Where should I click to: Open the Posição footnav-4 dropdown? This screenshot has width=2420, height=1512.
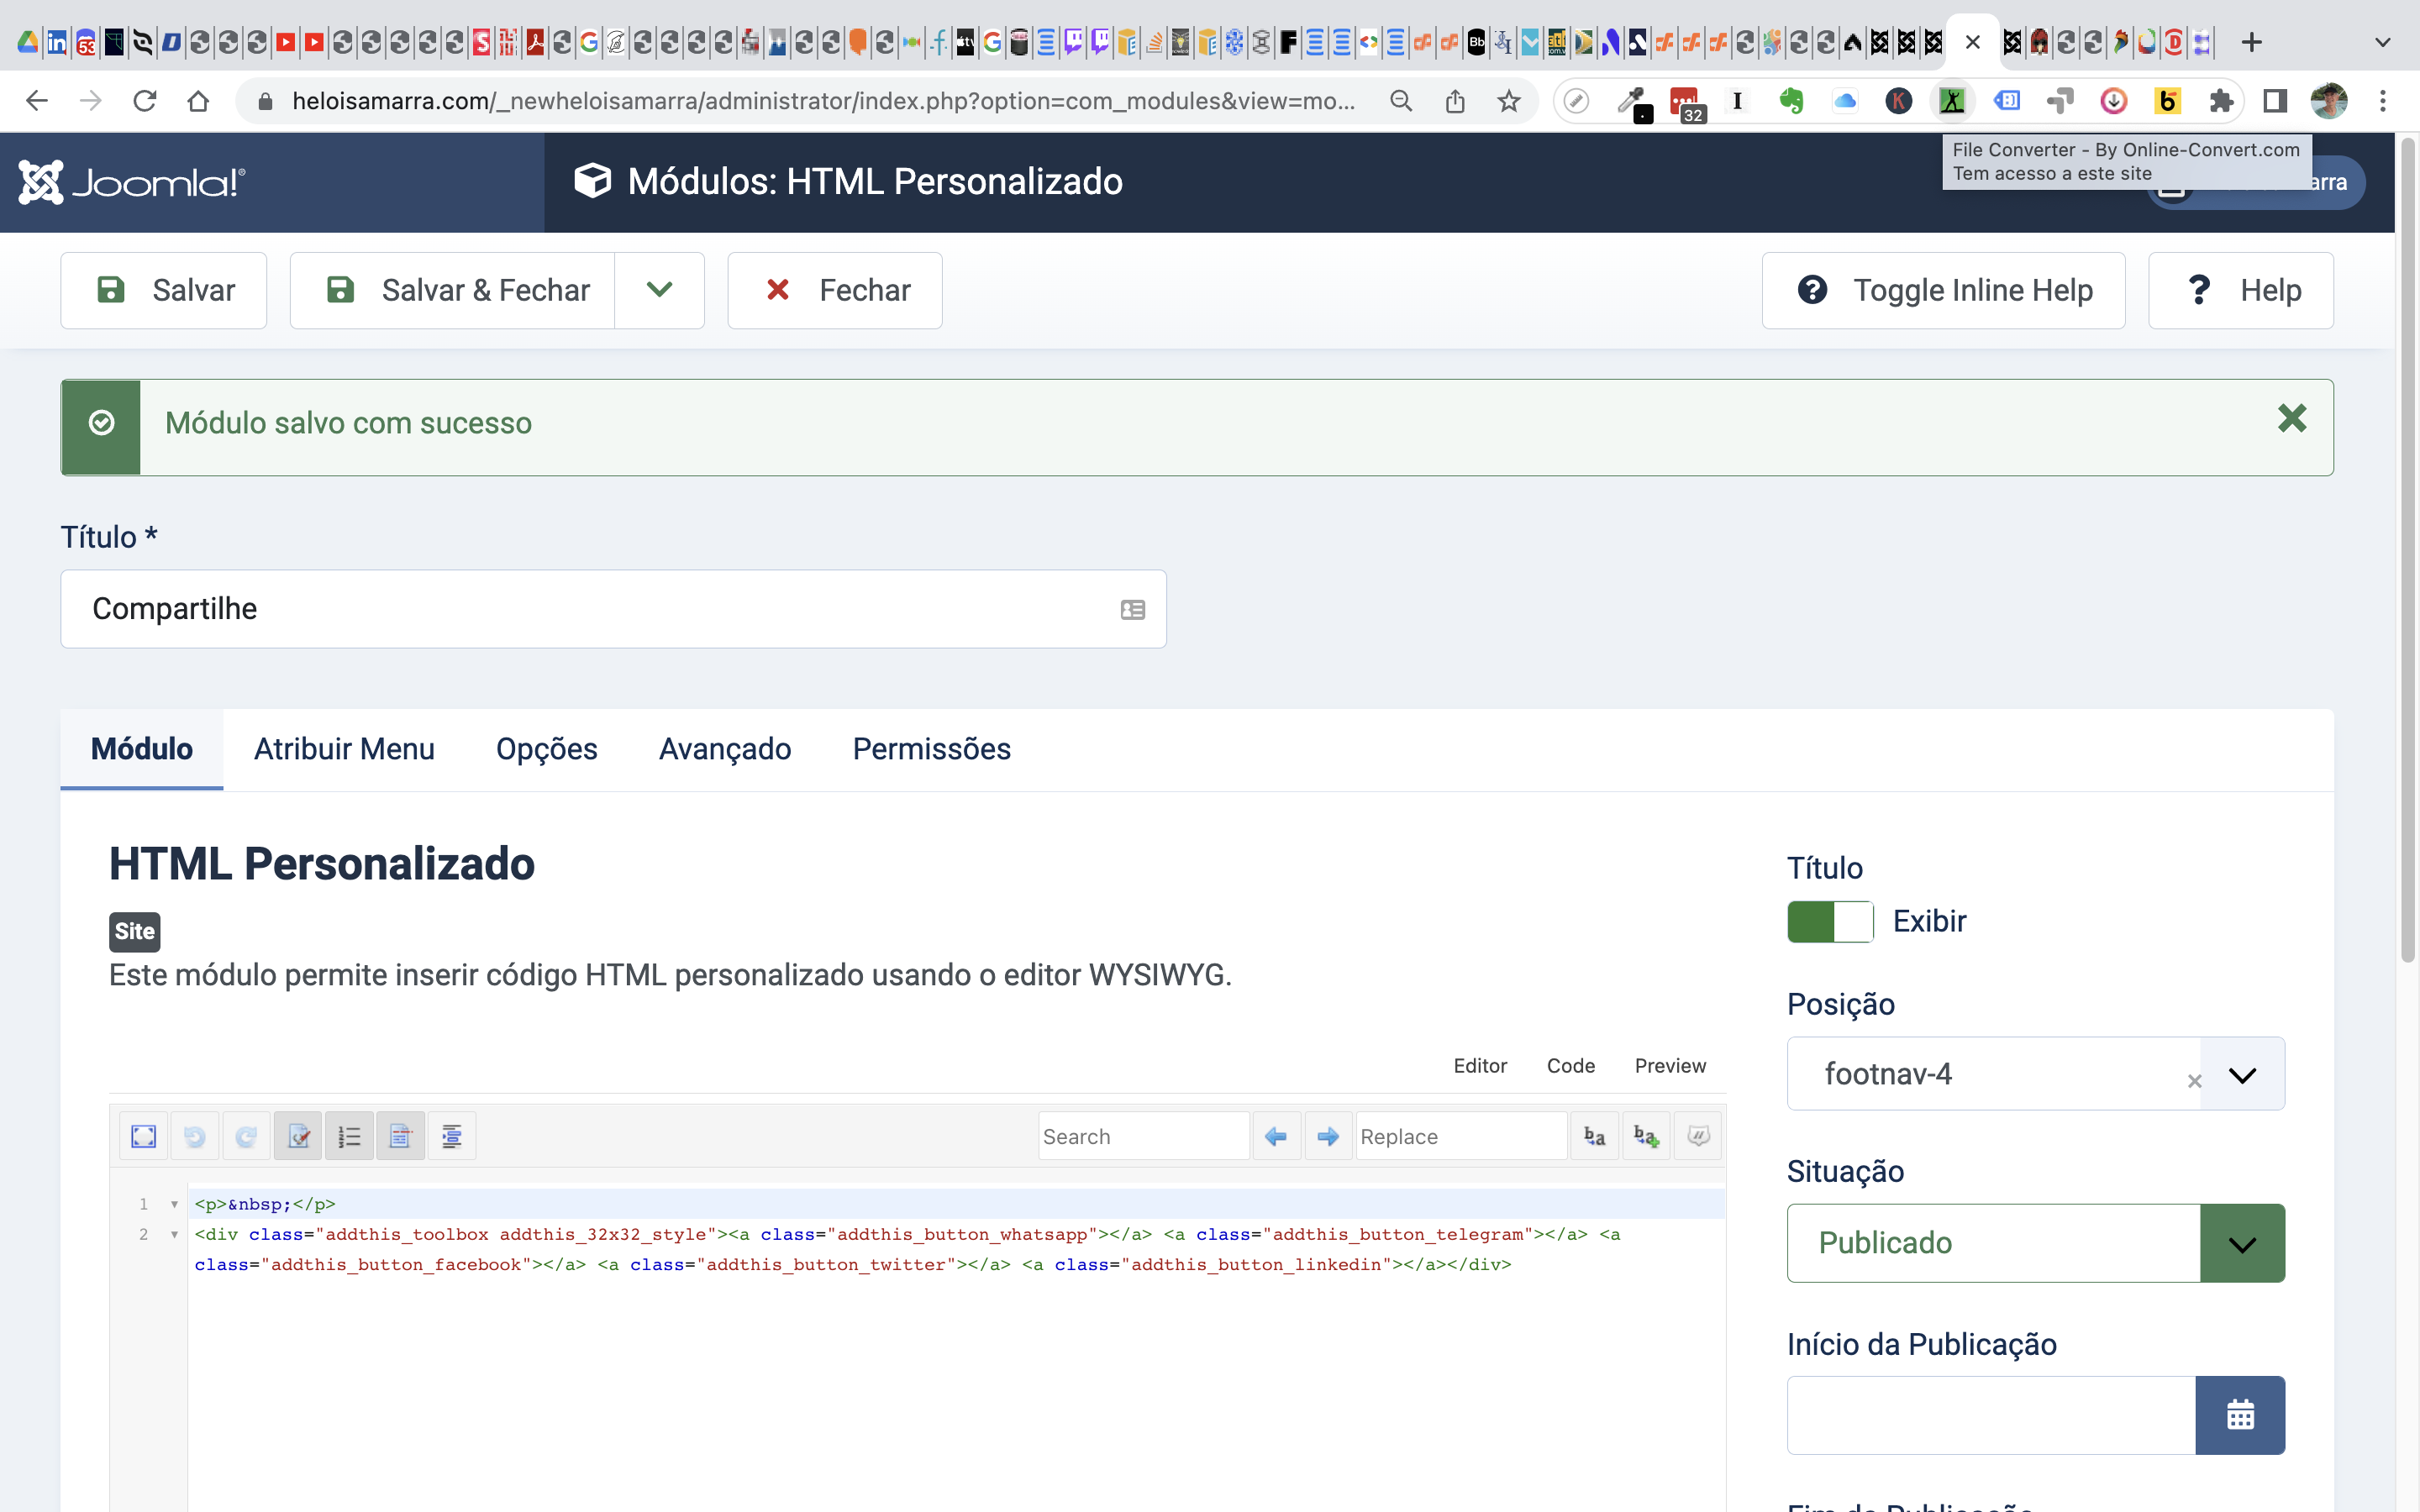coord(2242,1074)
